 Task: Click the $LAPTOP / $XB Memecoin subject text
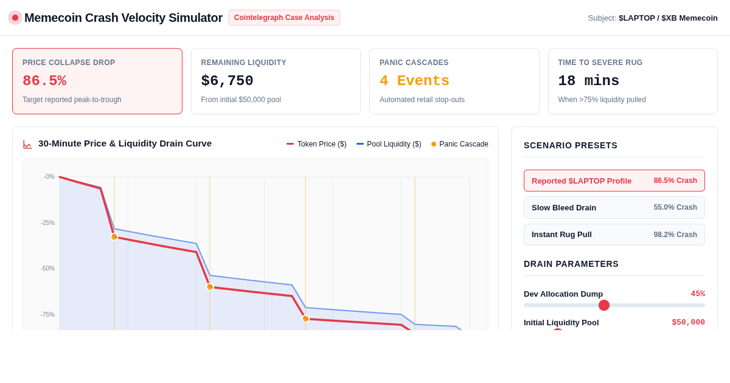click(668, 18)
